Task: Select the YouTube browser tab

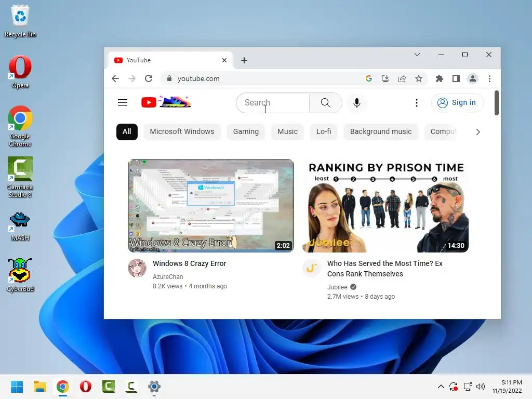Action: tap(170, 60)
